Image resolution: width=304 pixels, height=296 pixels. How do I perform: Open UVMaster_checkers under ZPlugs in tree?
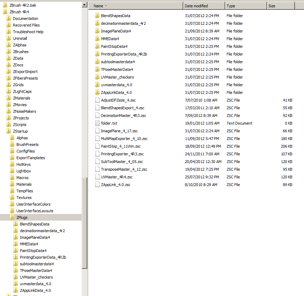[x=36, y=277]
